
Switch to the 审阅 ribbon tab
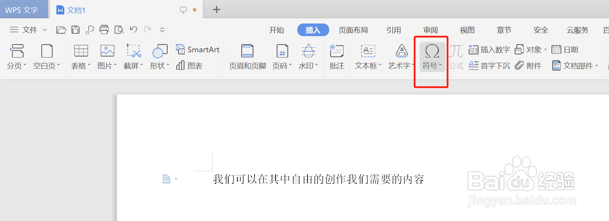431,30
